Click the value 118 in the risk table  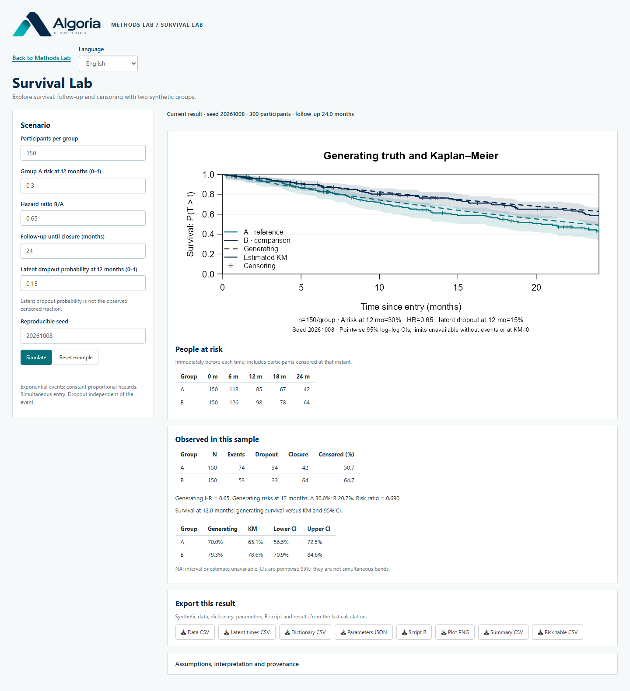[x=234, y=389]
